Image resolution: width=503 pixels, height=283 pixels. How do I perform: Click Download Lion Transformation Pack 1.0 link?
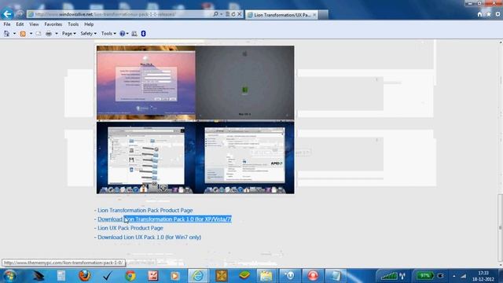click(164, 219)
